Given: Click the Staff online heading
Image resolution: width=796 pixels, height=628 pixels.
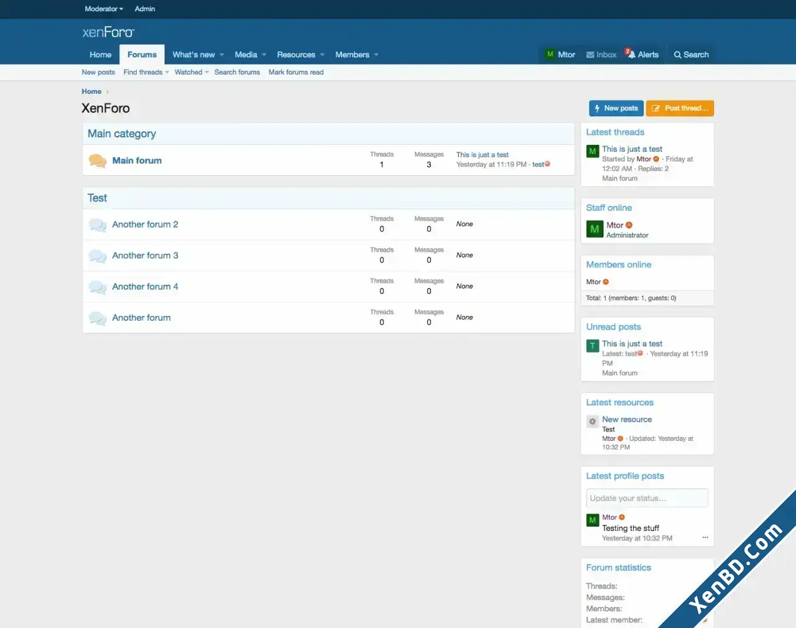Looking at the screenshot, I should click(x=609, y=208).
